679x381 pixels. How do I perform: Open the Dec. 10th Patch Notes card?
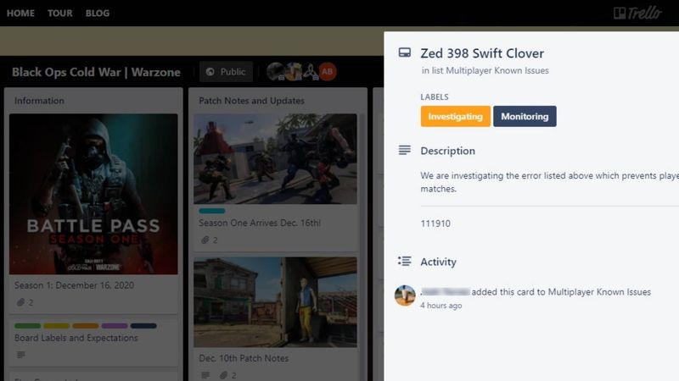coord(244,358)
